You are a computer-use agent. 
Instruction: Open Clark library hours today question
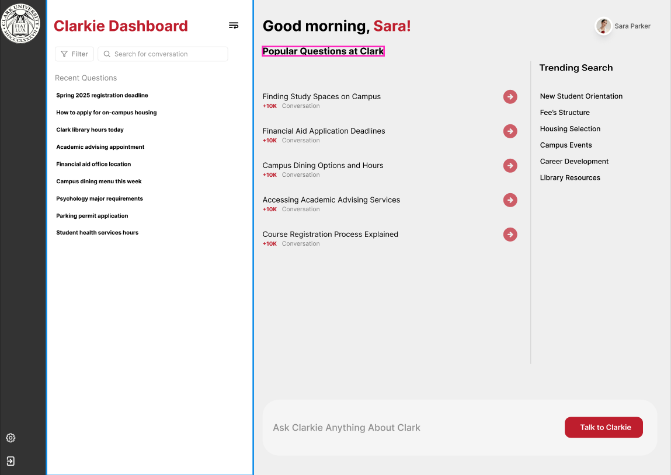click(x=90, y=130)
